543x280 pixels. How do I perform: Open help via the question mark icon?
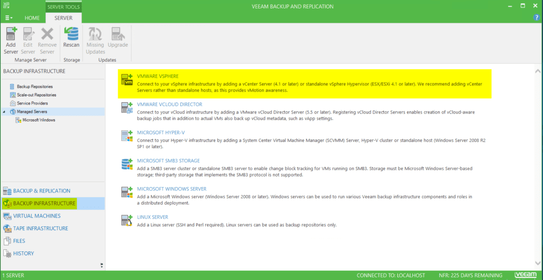(538, 17)
